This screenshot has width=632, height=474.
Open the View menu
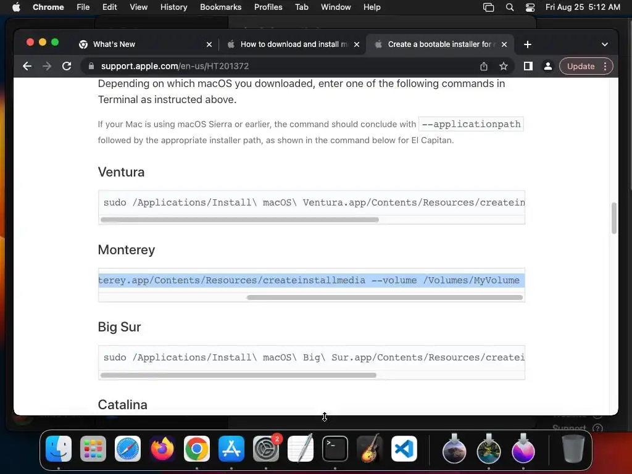coord(138,7)
